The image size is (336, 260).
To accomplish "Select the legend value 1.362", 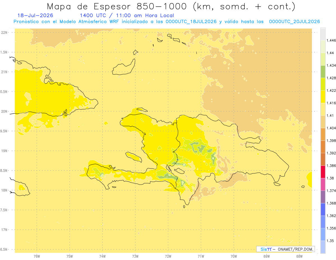I will (x=332, y=216).
